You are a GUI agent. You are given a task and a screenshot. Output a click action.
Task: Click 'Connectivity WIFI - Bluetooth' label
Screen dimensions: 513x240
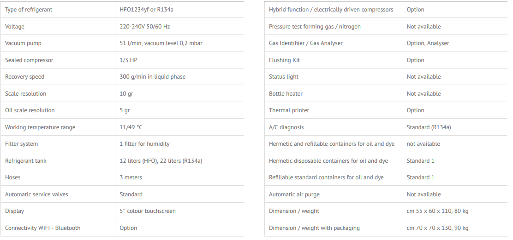coord(42,228)
